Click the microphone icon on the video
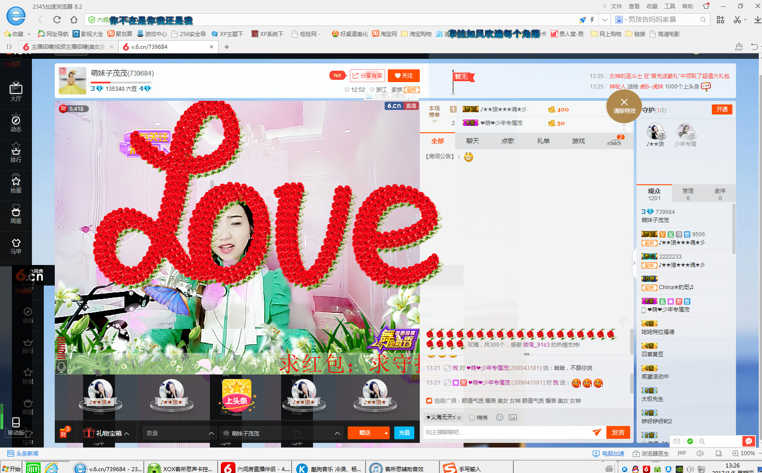This screenshot has width=762, height=473. point(62,367)
